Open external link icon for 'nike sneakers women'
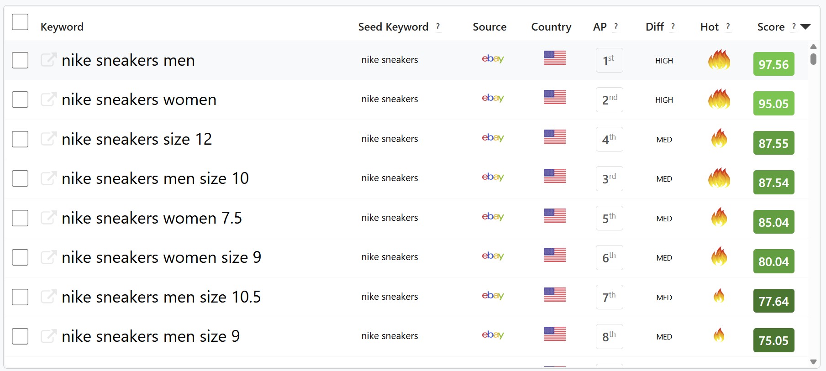 point(48,99)
